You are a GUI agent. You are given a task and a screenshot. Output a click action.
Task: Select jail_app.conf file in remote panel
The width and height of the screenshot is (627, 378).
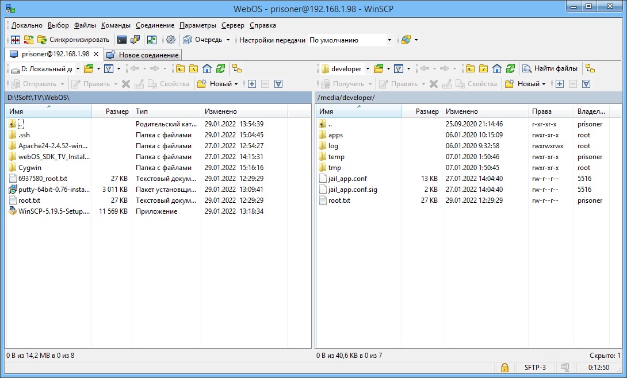point(347,179)
